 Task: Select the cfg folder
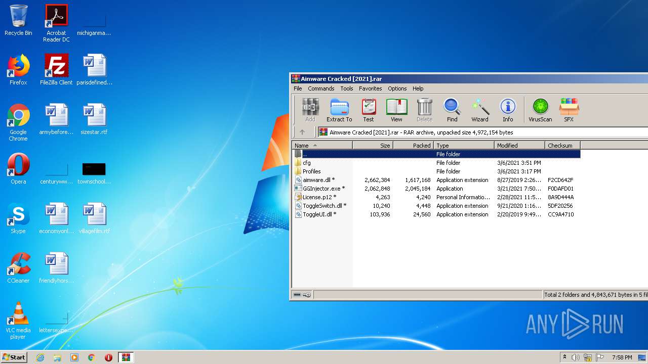pyautogui.click(x=436, y=163)
